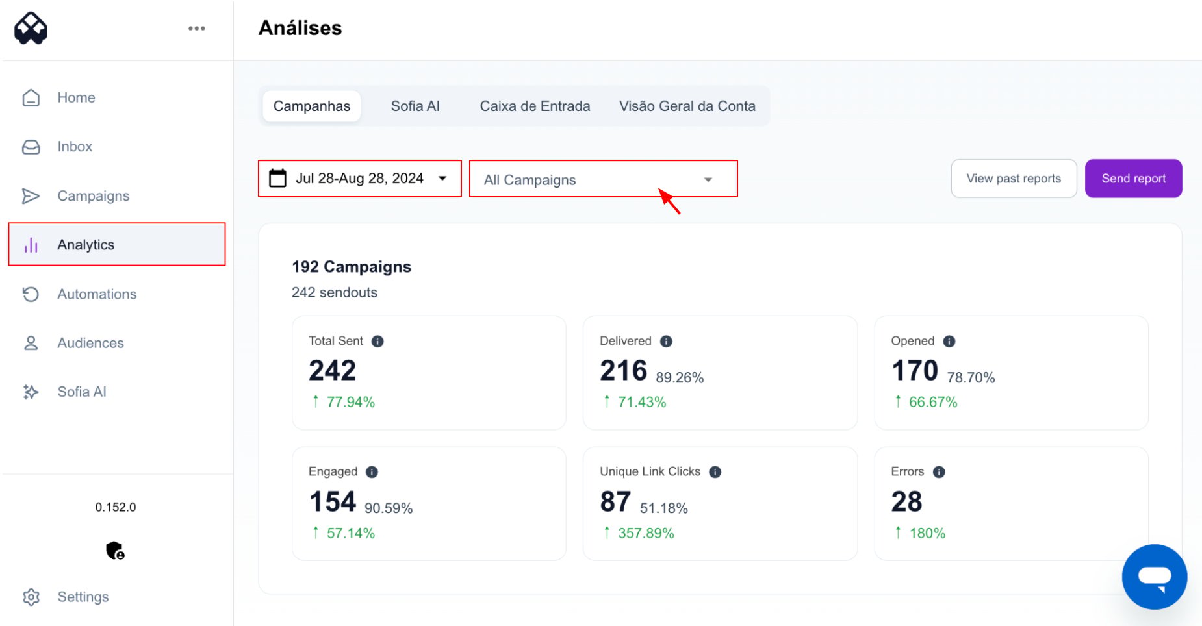Click the calendar icon in the date picker
The height and width of the screenshot is (626, 1202).
pos(277,178)
